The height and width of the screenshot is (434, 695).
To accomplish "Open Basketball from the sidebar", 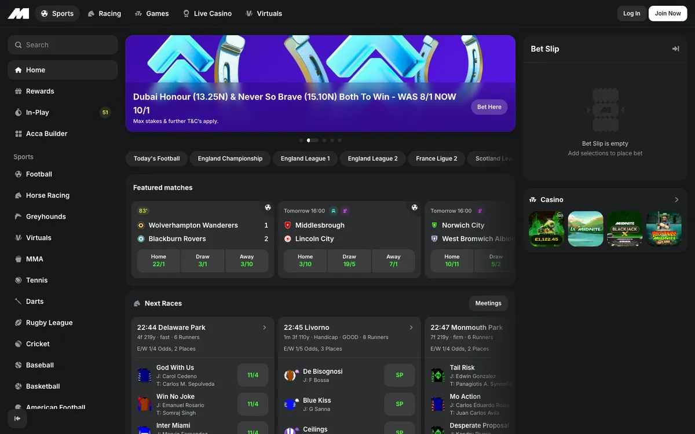I will [63, 387].
